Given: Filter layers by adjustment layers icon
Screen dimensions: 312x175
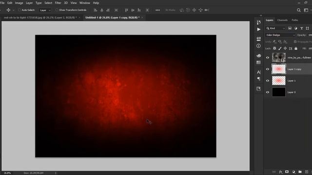Looking at the screenshot, I should click(x=296, y=28).
